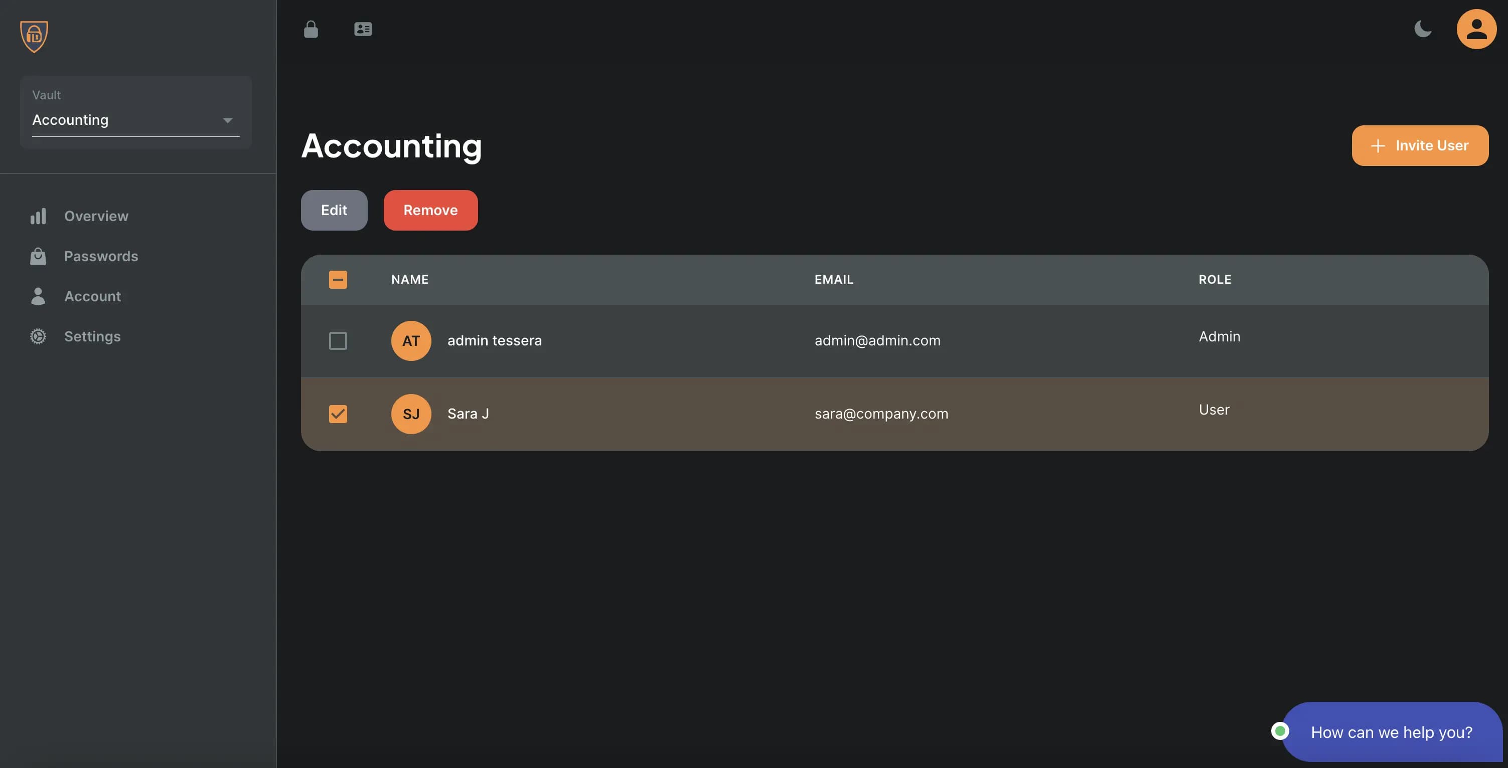
Task: Click the red Remove button
Action: click(430, 210)
